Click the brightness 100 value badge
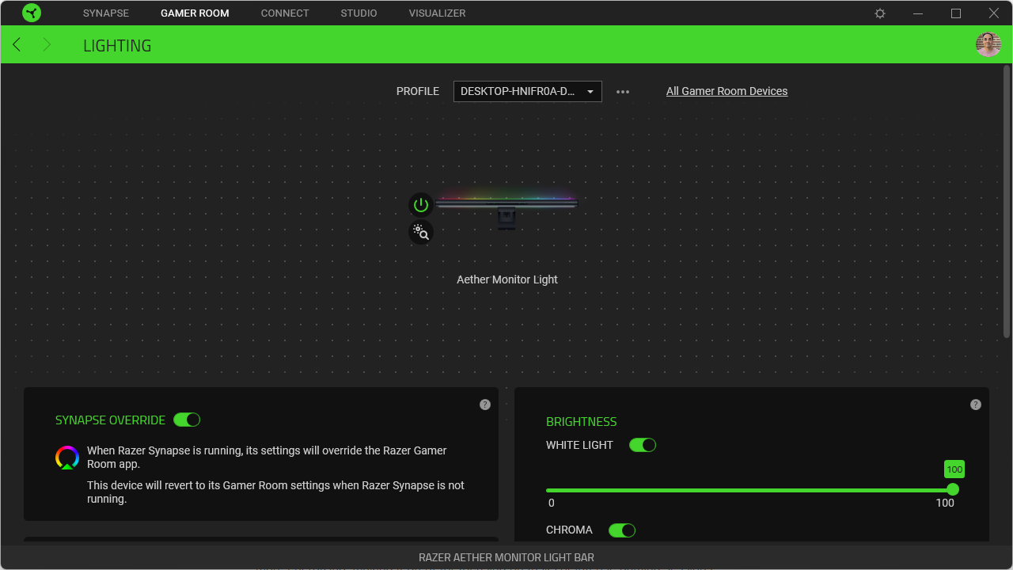Viewport: 1013px width, 570px height. (x=954, y=469)
